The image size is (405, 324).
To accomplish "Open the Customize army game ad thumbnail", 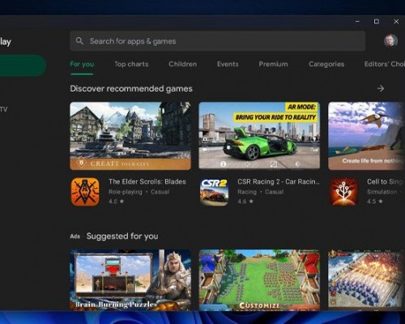I will coord(259,280).
